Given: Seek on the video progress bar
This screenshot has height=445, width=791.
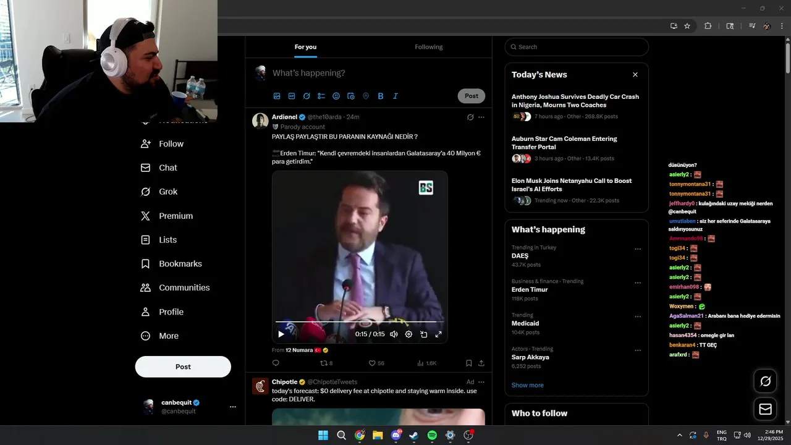Looking at the screenshot, I should tap(360, 322).
